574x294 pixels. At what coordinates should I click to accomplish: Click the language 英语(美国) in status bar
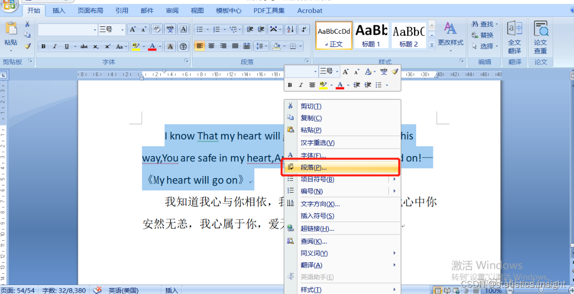point(124,291)
